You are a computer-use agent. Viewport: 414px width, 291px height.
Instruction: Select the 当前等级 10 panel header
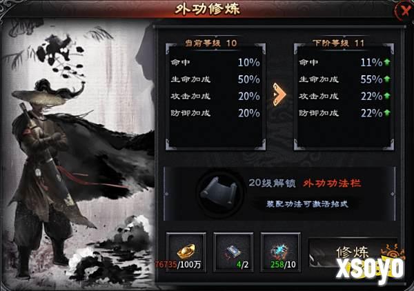pos(210,43)
